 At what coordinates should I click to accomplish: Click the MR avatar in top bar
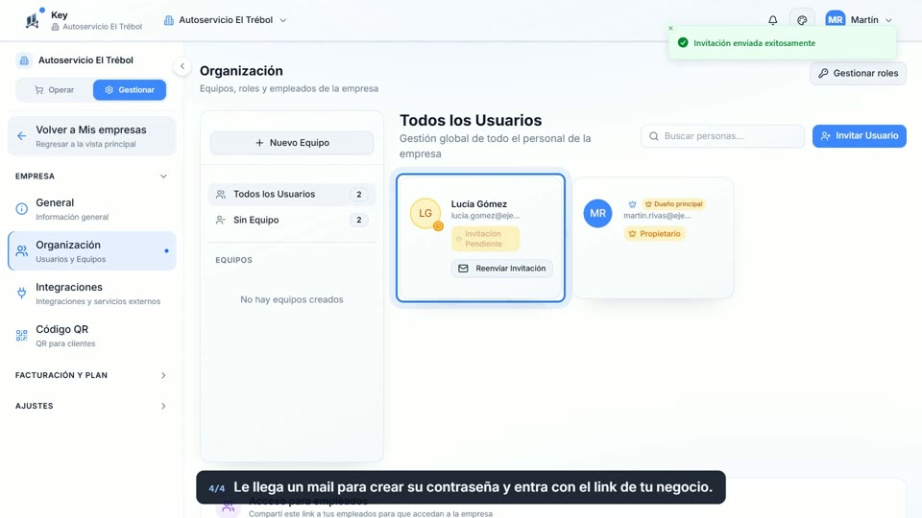click(x=835, y=20)
